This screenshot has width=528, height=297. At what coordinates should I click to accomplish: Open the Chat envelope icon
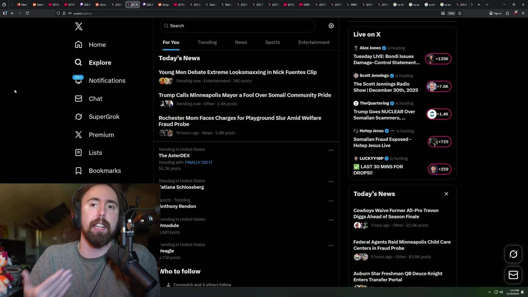coord(78,99)
